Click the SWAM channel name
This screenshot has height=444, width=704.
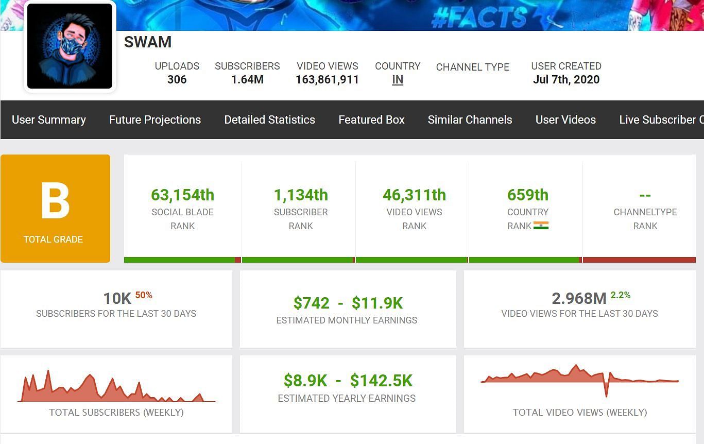click(148, 42)
